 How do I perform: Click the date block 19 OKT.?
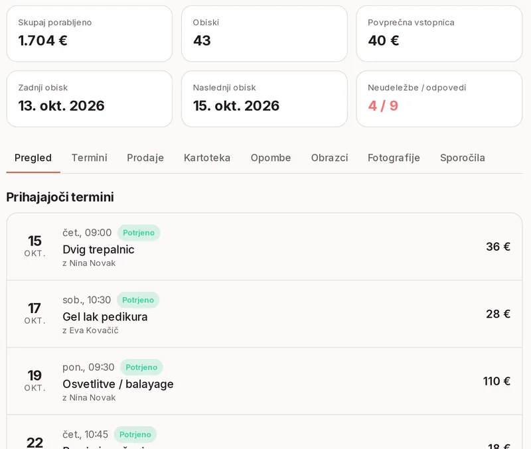(x=35, y=380)
